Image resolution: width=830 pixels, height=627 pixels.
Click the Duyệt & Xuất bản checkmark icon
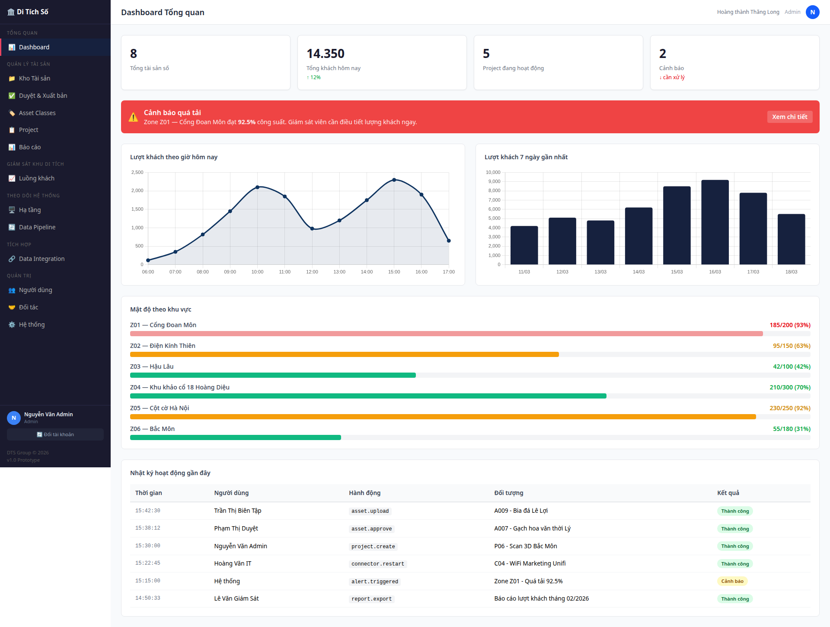click(x=12, y=96)
